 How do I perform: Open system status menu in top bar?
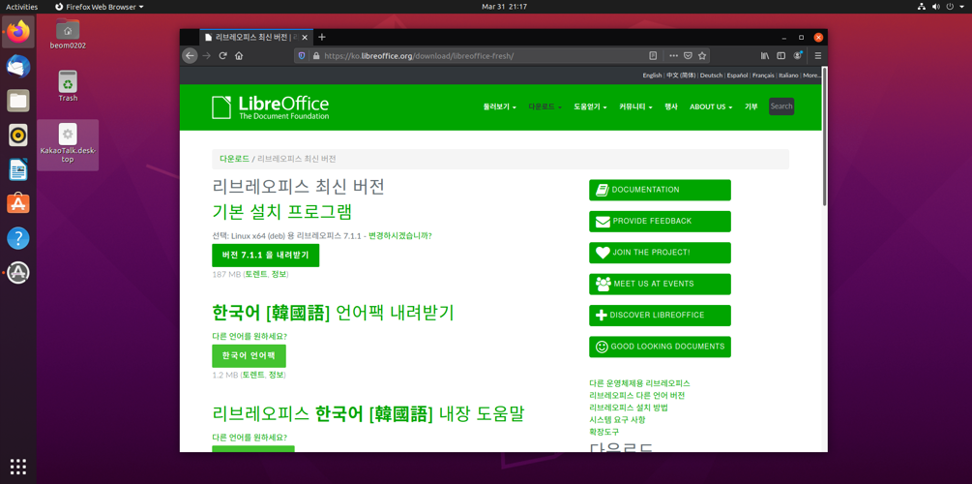(938, 6)
